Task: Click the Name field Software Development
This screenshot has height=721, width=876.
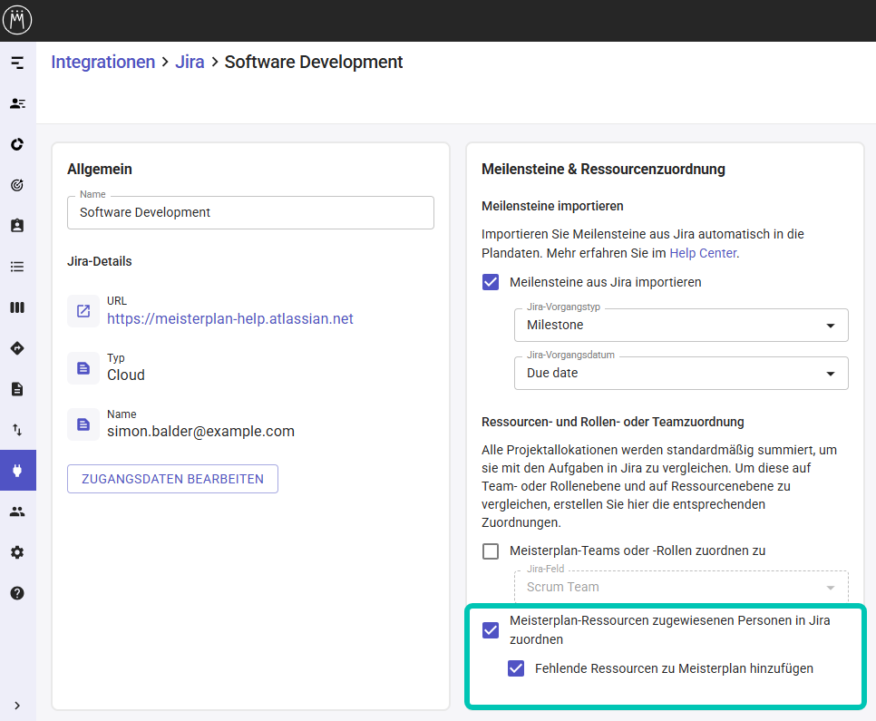Action: click(x=250, y=212)
